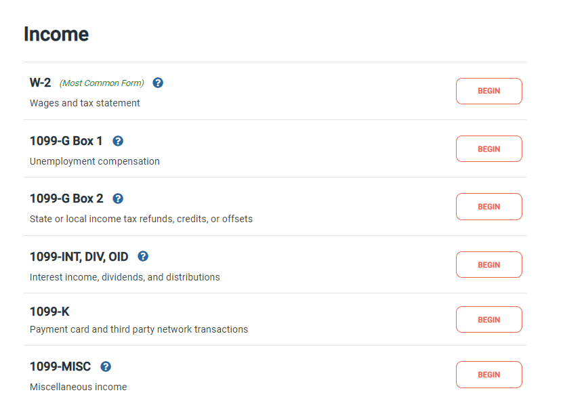Select the W-2 form title
Screen dimensions: 563x397
[40, 82]
